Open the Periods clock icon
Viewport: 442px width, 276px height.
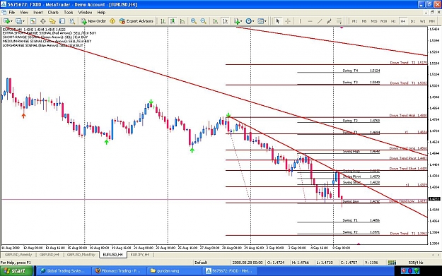248,21
